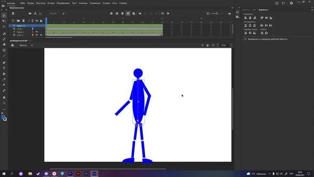
Task: Click the new layer icon
Action: 13,21
